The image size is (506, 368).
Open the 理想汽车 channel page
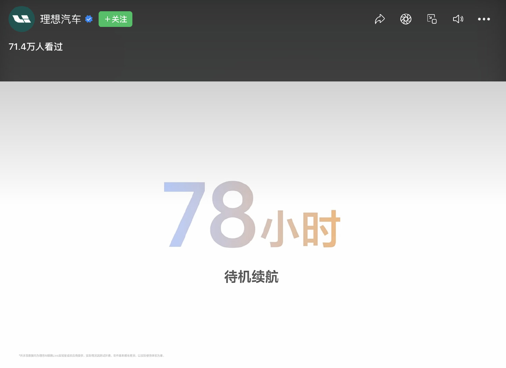[60, 19]
